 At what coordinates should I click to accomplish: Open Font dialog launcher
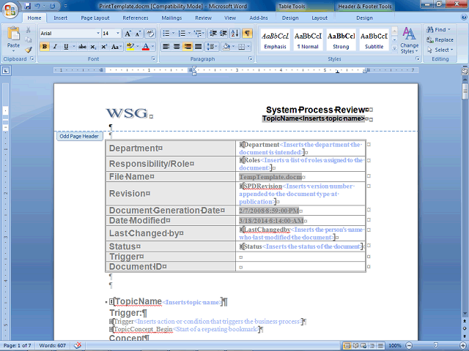tap(153, 58)
